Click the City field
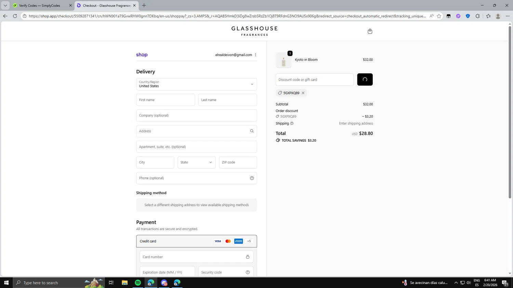This screenshot has width=513, height=288. pos(155,162)
